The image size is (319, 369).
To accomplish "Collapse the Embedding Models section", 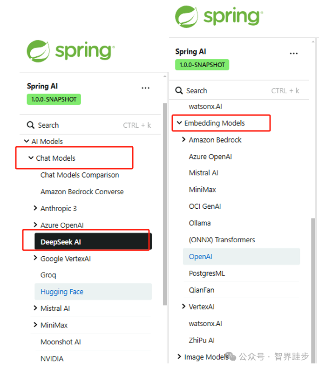I will [179, 123].
